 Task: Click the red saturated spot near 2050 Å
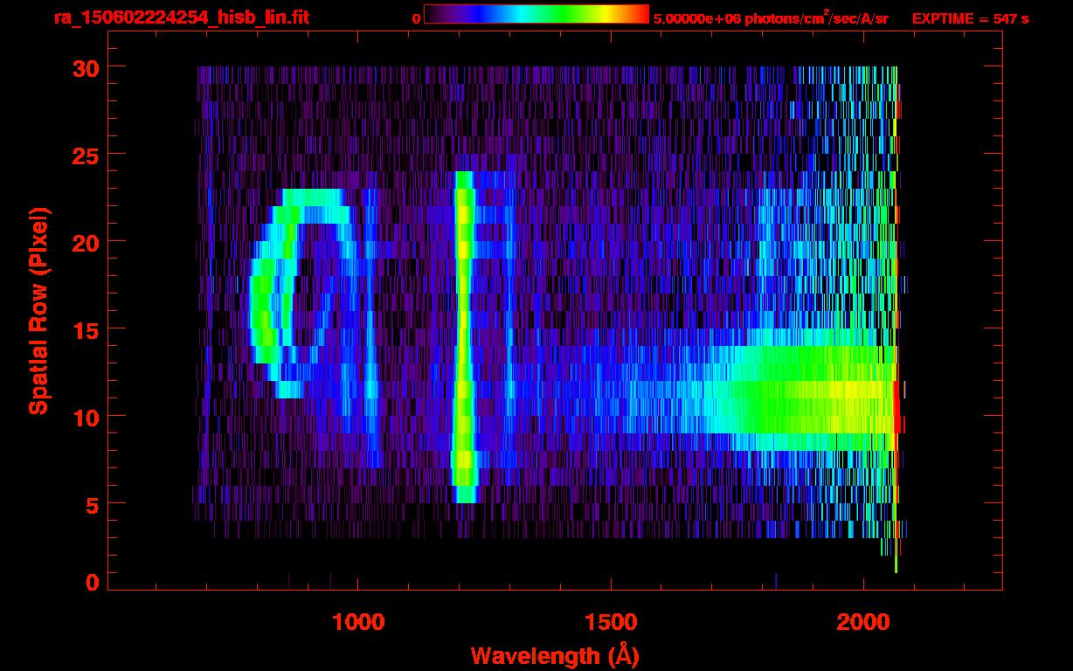tap(897, 411)
